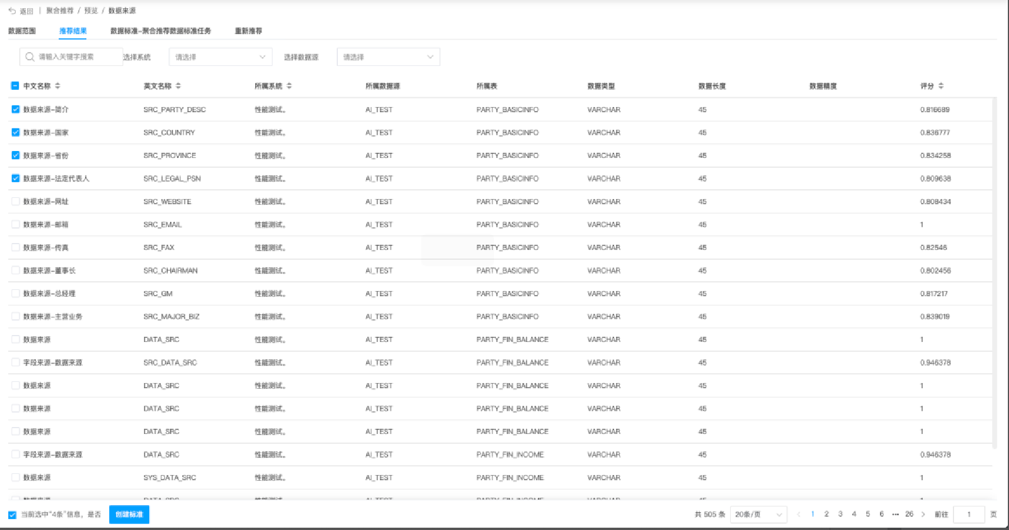
Task: Select current page 1
Action: pos(812,514)
